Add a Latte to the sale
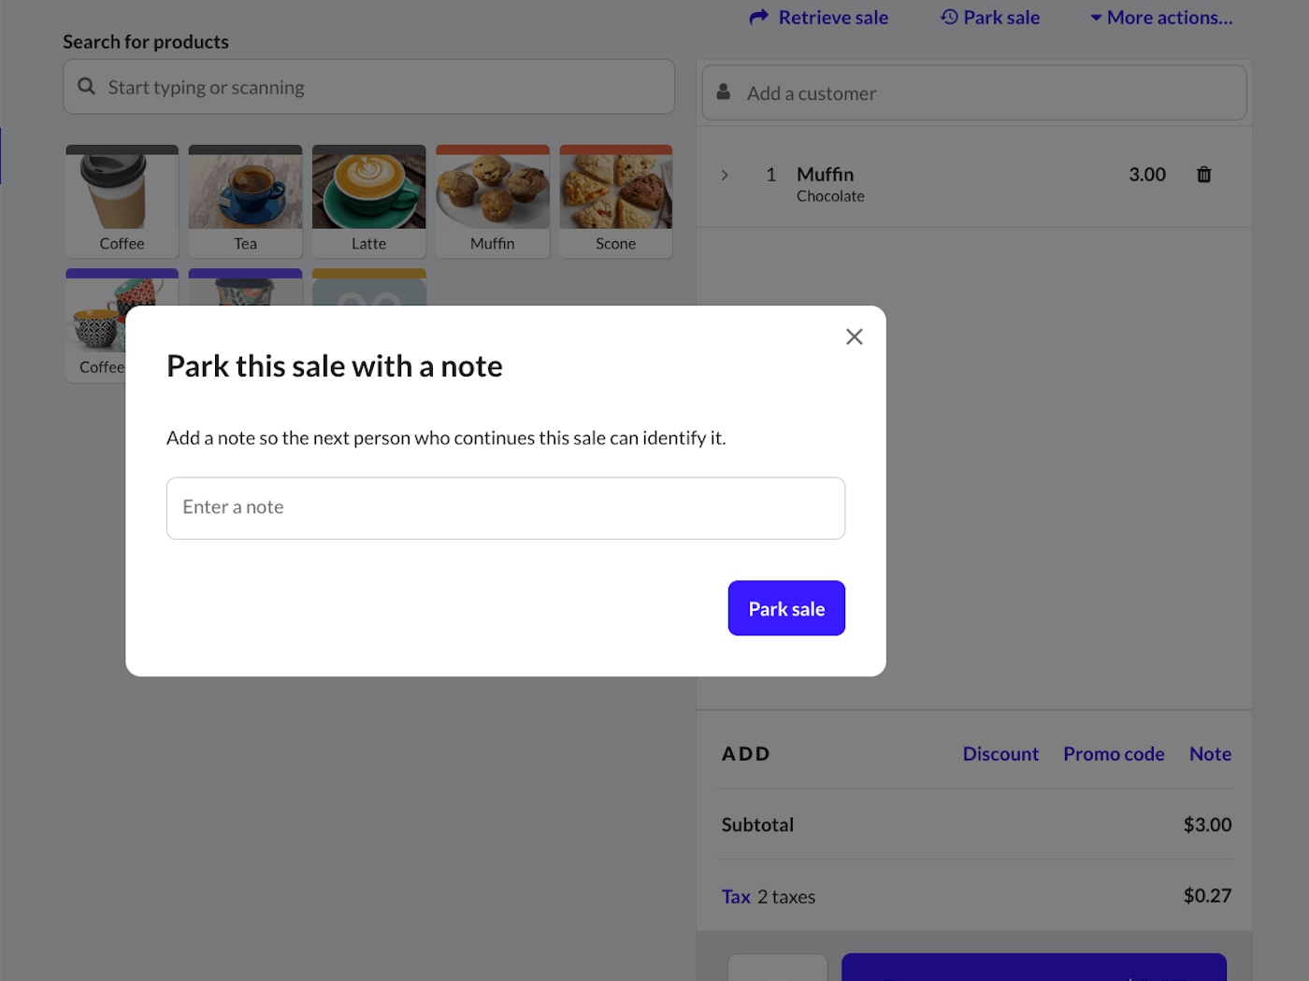The height and width of the screenshot is (981, 1309). tap(368, 201)
